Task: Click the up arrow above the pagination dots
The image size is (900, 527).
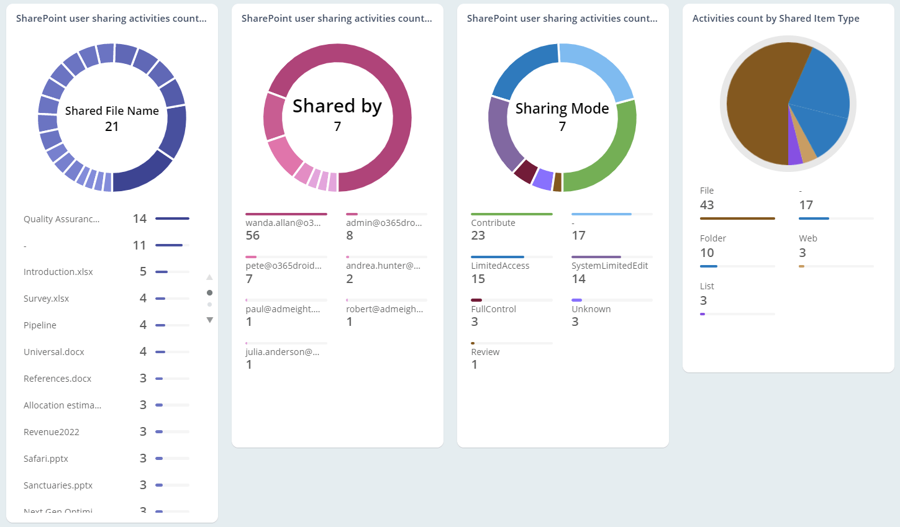Action: 209,276
